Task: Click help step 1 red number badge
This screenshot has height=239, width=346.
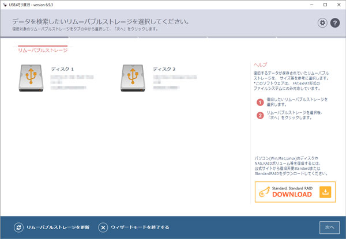Action: pyautogui.click(x=259, y=102)
